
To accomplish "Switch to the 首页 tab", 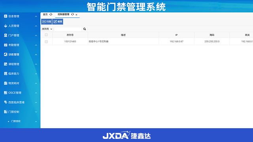I will 45,15.
